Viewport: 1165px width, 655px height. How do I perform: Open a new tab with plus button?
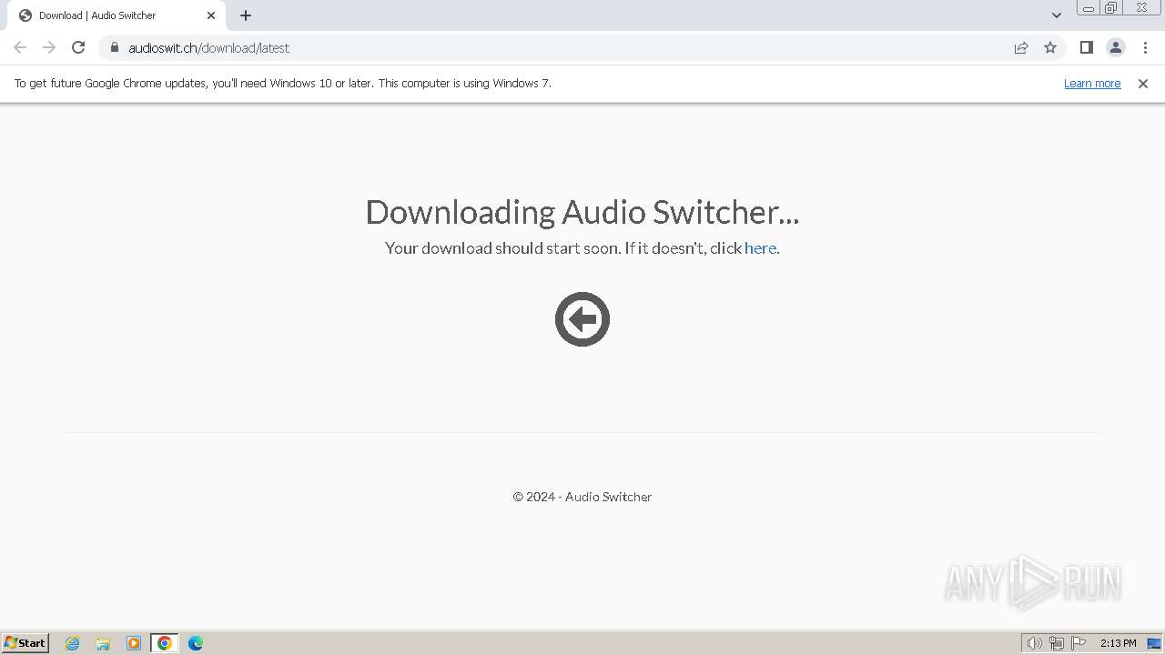(246, 15)
